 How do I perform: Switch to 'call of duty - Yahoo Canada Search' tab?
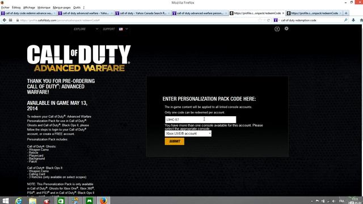[x=142, y=13]
